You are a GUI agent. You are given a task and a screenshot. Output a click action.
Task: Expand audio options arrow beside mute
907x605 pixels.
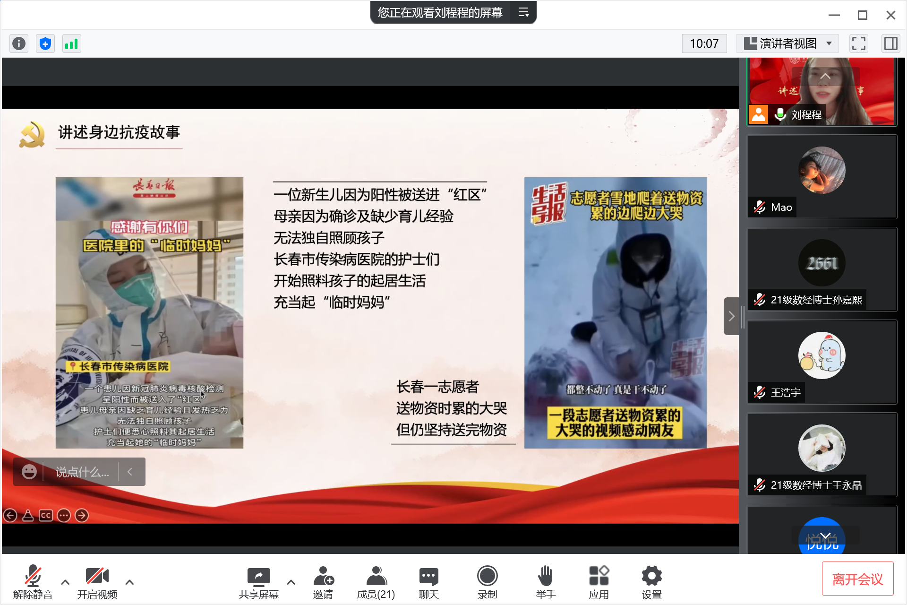65,582
